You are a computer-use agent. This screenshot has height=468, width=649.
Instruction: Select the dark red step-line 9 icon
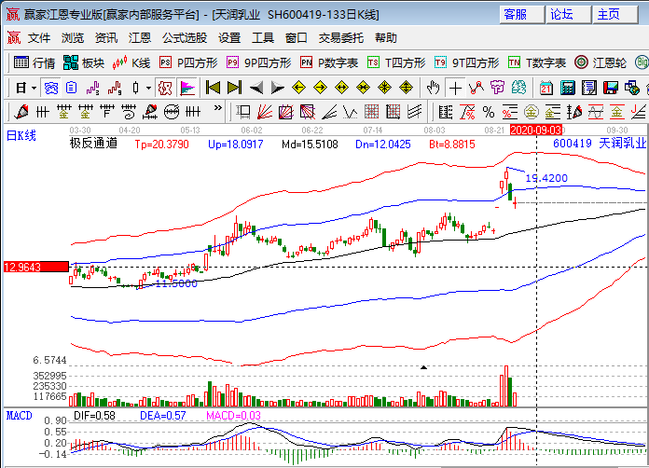[115, 88]
